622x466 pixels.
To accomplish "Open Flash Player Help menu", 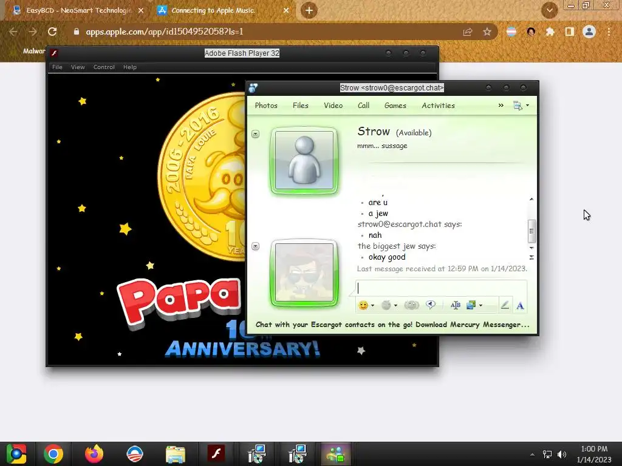I will click(x=130, y=67).
